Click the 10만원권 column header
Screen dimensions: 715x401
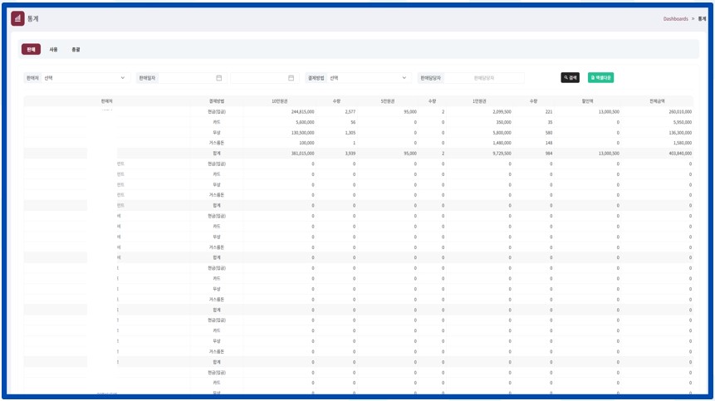[282, 100]
